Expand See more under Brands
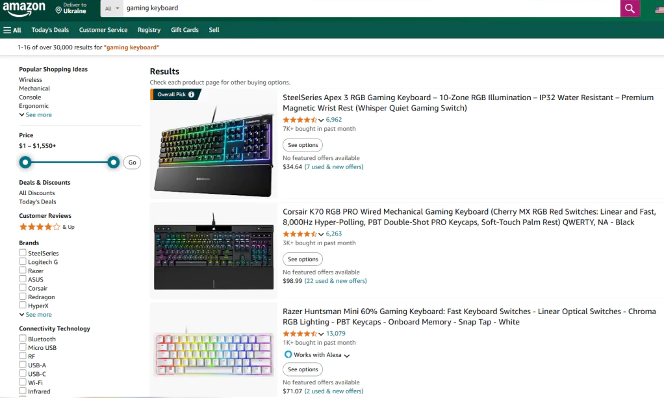This screenshot has width=664, height=398. pyautogui.click(x=38, y=315)
